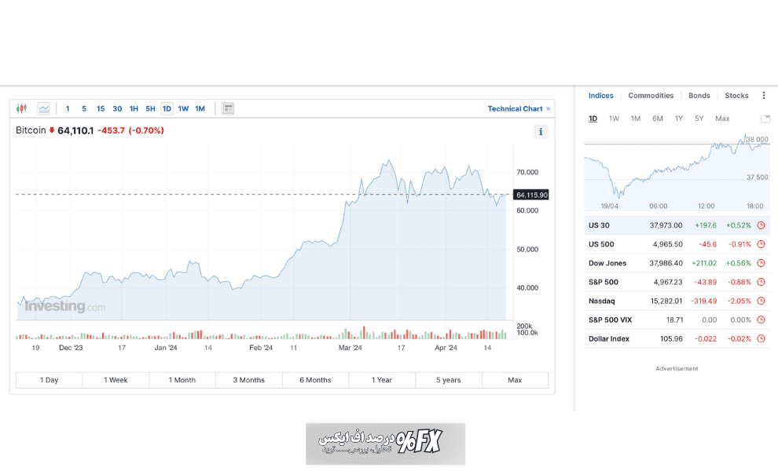This screenshot has height=471, width=778.
Task: Set chart interval to 5 minutes
Action: [x=84, y=108]
